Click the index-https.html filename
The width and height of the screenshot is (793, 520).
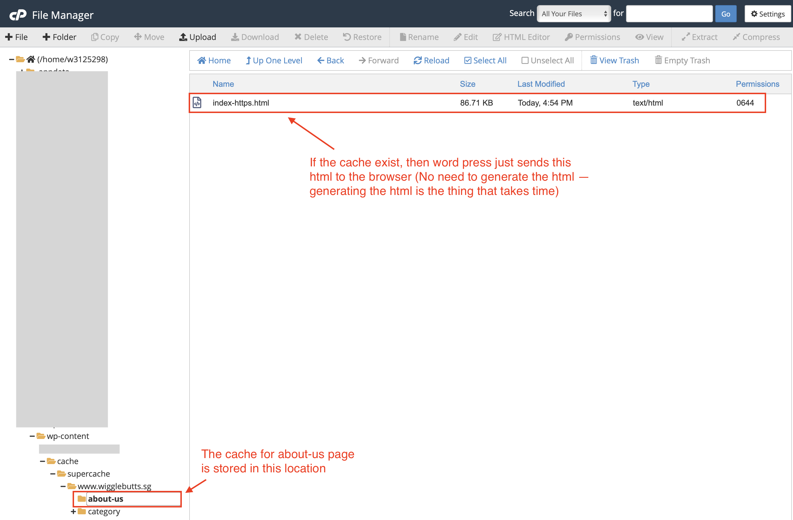pos(240,103)
